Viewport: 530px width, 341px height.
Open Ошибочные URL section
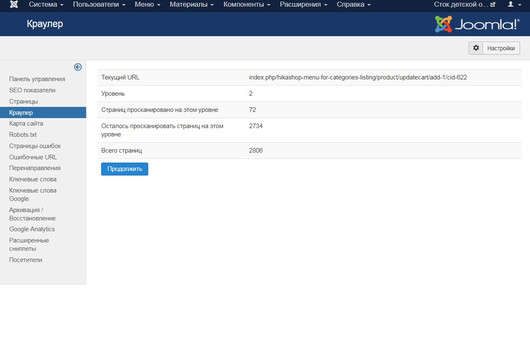(x=33, y=157)
